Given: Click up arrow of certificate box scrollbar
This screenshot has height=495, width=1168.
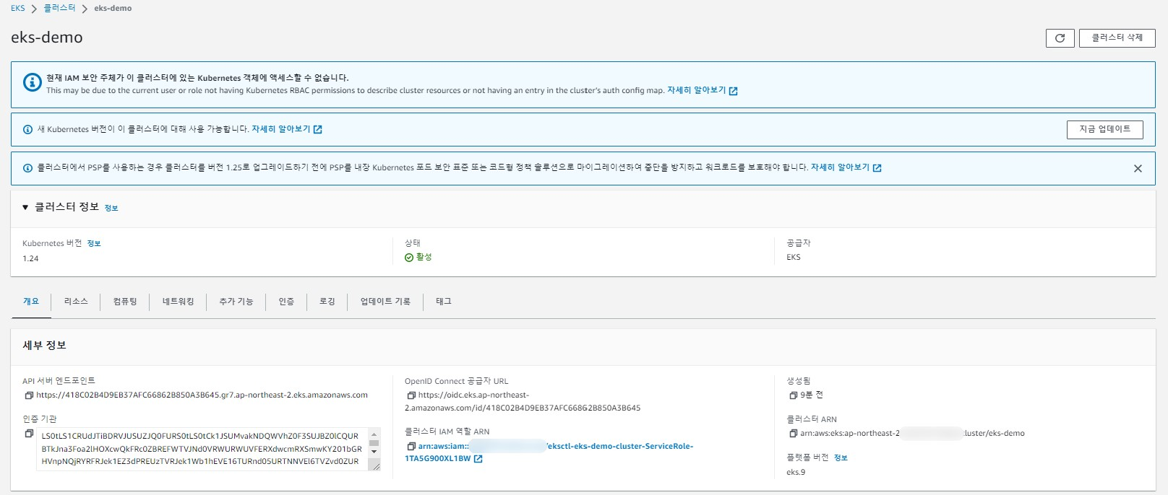Looking at the screenshot, I should (x=374, y=434).
